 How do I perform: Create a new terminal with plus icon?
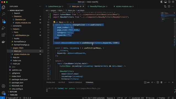click(x=152, y=82)
